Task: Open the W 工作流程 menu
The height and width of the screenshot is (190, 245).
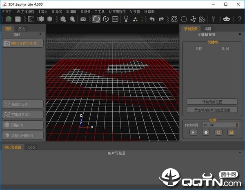Action: pyautogui.click(x=25, y=11)
